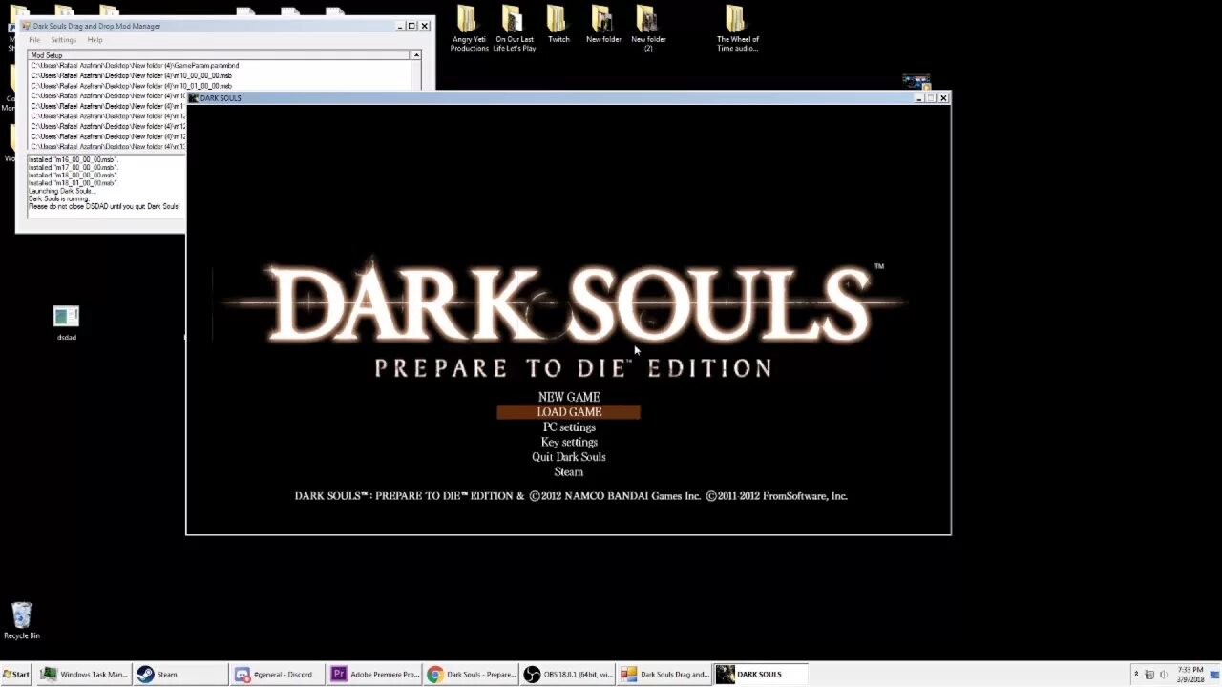Click log line 'Installed m18_01_00_00.msb'
Screen dimensions: 1222x687
pos(73,183)
